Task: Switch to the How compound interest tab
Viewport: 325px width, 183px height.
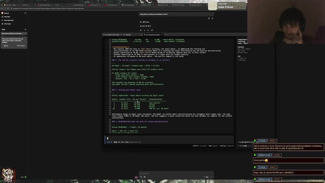Action: pyautogui.click(x=45, y=5)
